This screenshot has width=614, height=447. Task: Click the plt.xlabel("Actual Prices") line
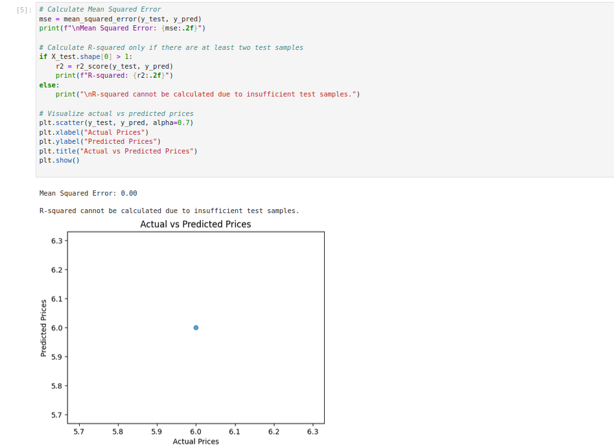(94, 132)
